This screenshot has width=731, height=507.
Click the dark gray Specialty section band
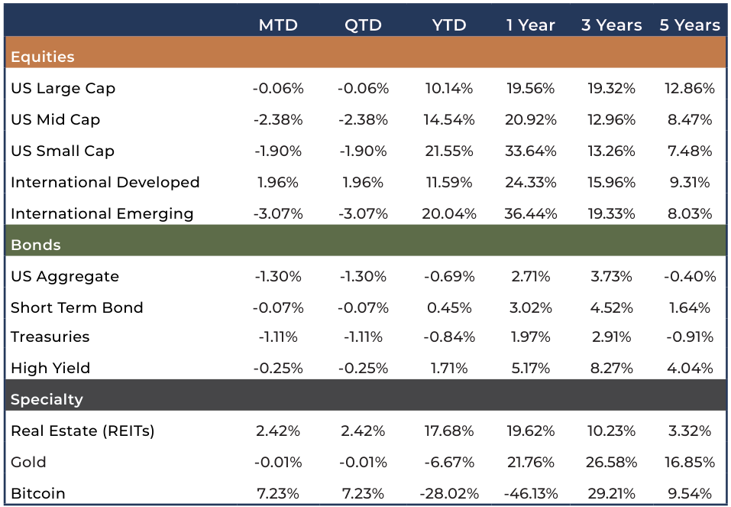point(365,395)
